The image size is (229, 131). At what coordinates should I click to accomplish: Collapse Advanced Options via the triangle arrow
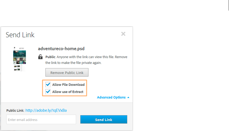click(x=128, y=97)
